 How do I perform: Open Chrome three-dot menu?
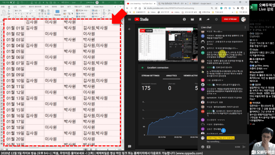[246, 8]
